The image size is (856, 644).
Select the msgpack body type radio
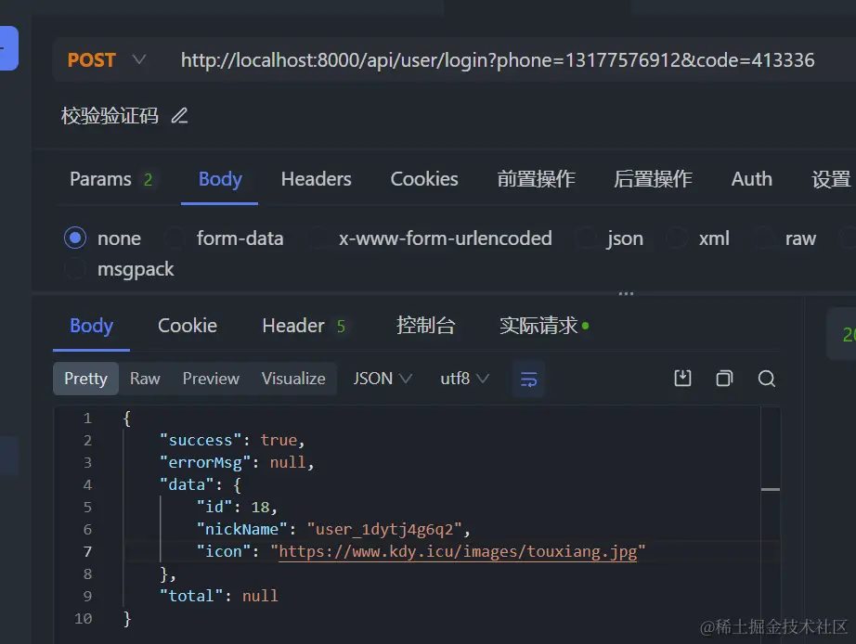75,268
